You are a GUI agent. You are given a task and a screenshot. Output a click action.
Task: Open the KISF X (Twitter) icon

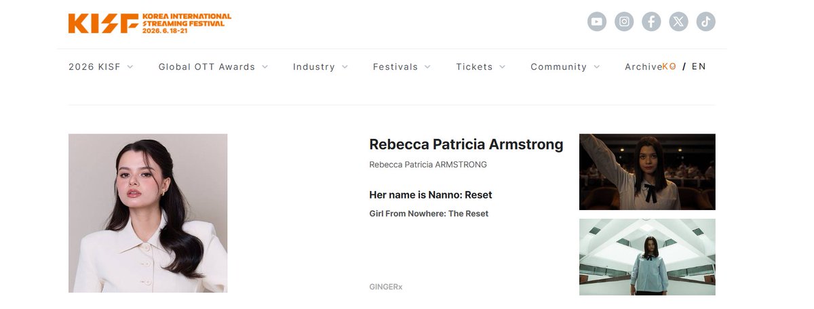click(678, 22)
